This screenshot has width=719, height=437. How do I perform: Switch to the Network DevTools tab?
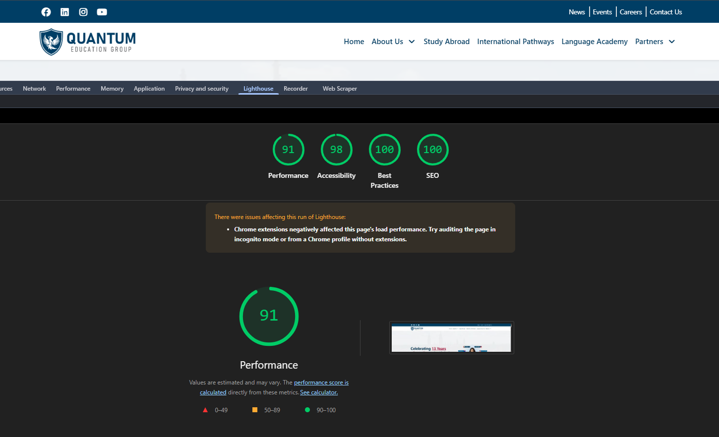coord(34,89)
